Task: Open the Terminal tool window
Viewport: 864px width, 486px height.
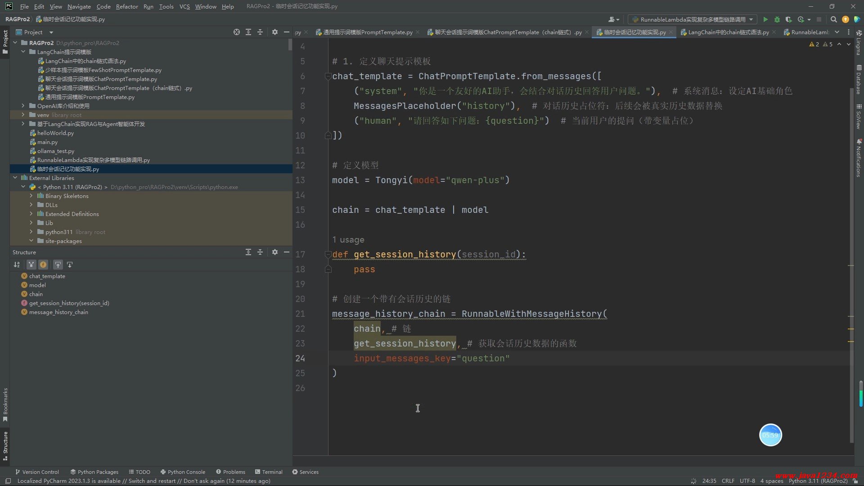Action: pyautogui.click(x=269, y=472)
